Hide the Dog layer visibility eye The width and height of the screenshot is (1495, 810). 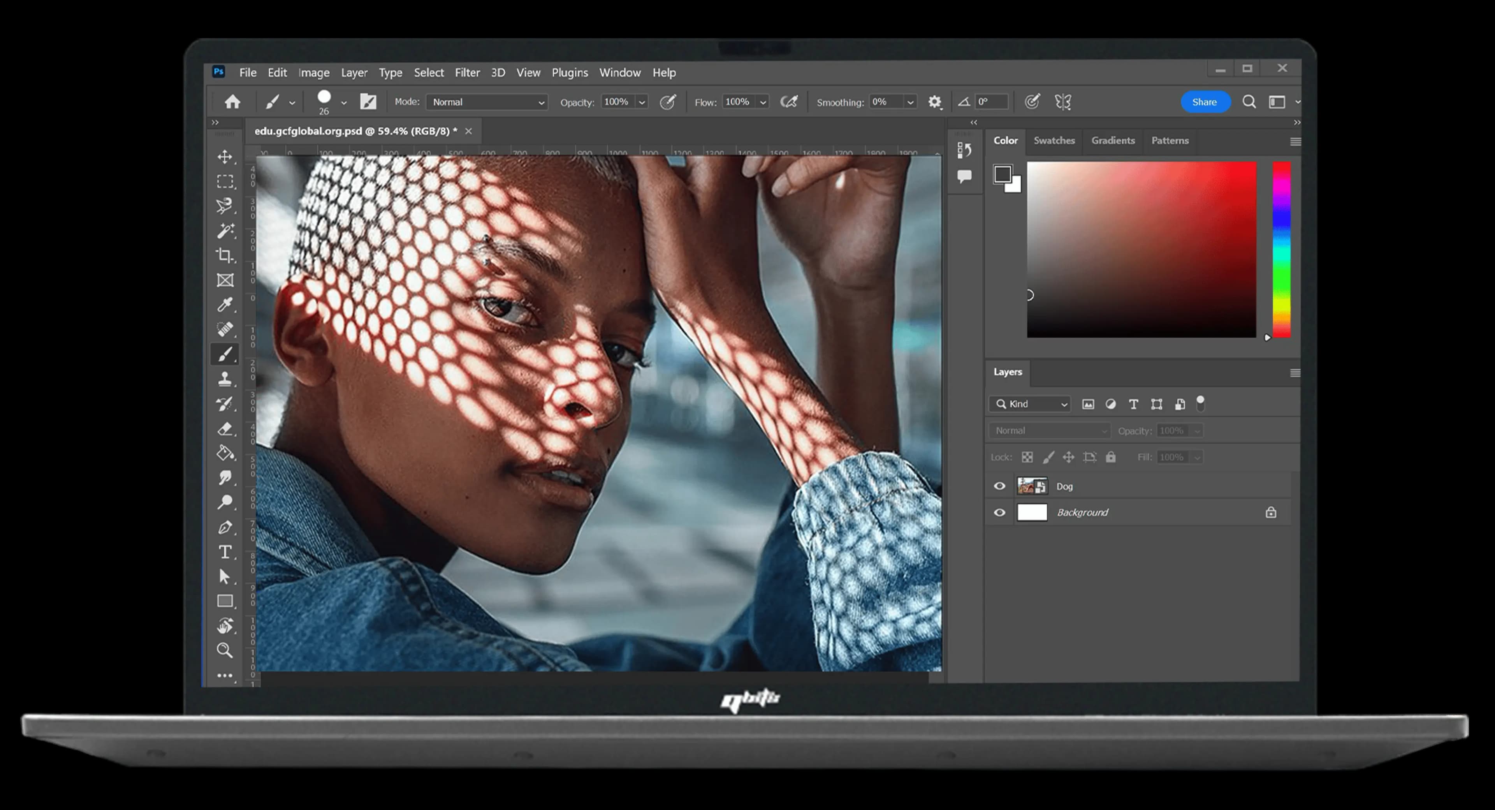coord(999,486)
